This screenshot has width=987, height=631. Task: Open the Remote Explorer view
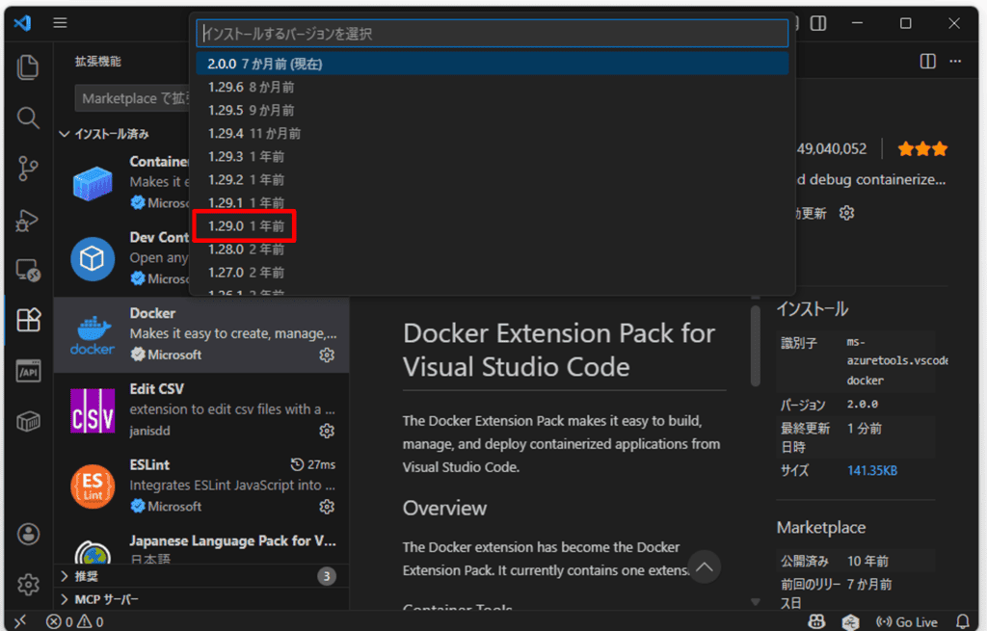[x=28, y=271]
